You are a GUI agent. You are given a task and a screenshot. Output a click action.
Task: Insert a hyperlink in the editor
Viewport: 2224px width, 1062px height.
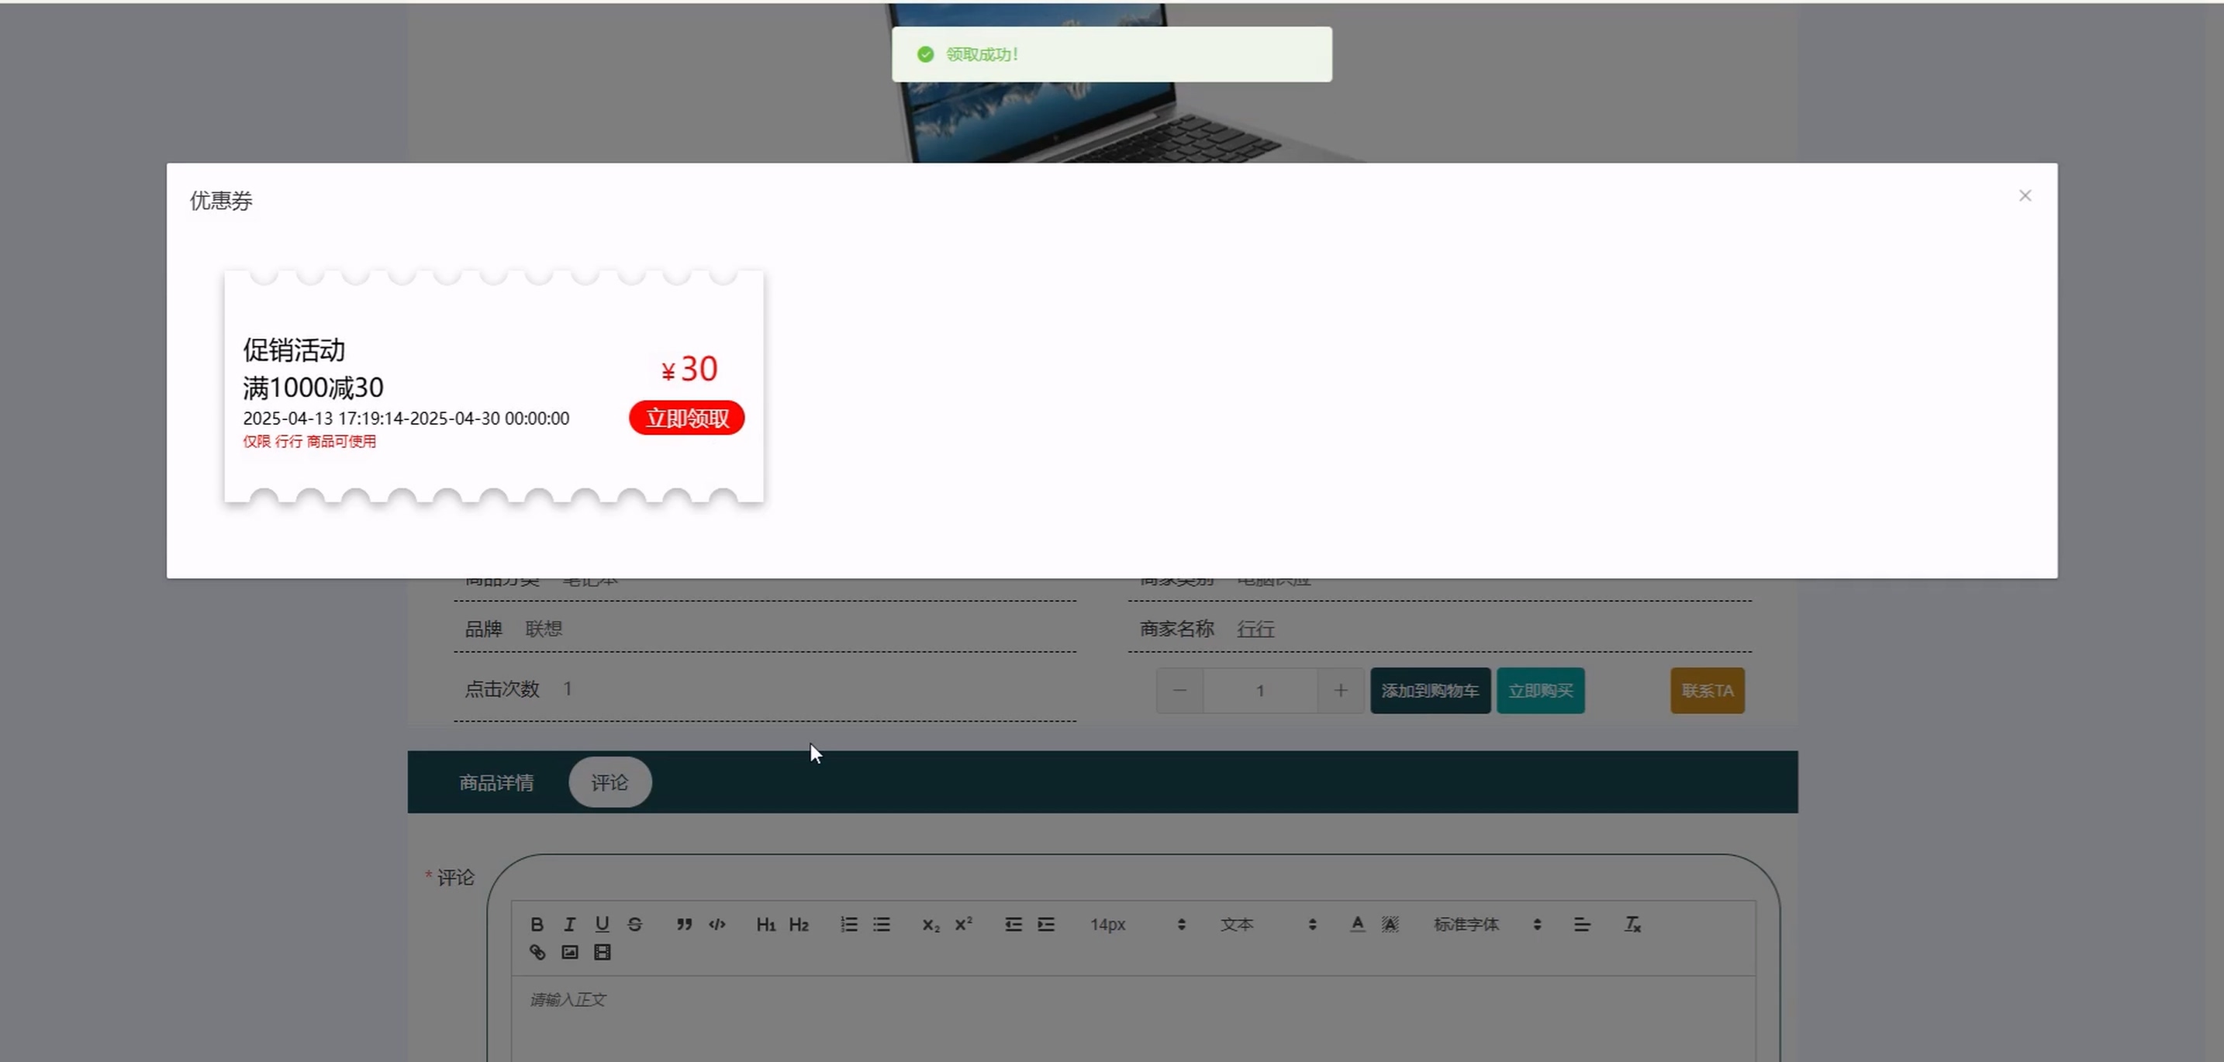[x=537, y=953]
